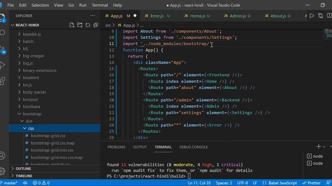Click the LF end-of-line setting
The image size is (332, 186).
(x=255, y=183)
